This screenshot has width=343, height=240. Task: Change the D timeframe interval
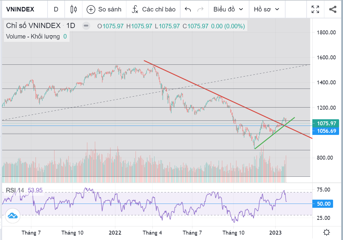[x=56, y=9]
